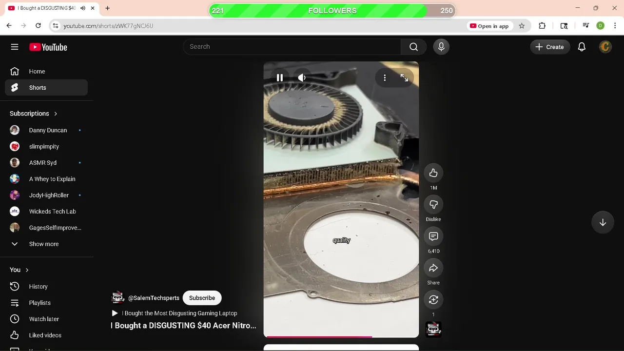This screenshot has width=624, height=351.
Task: Open Chrome profile D avatar
Action: [600, 26]
